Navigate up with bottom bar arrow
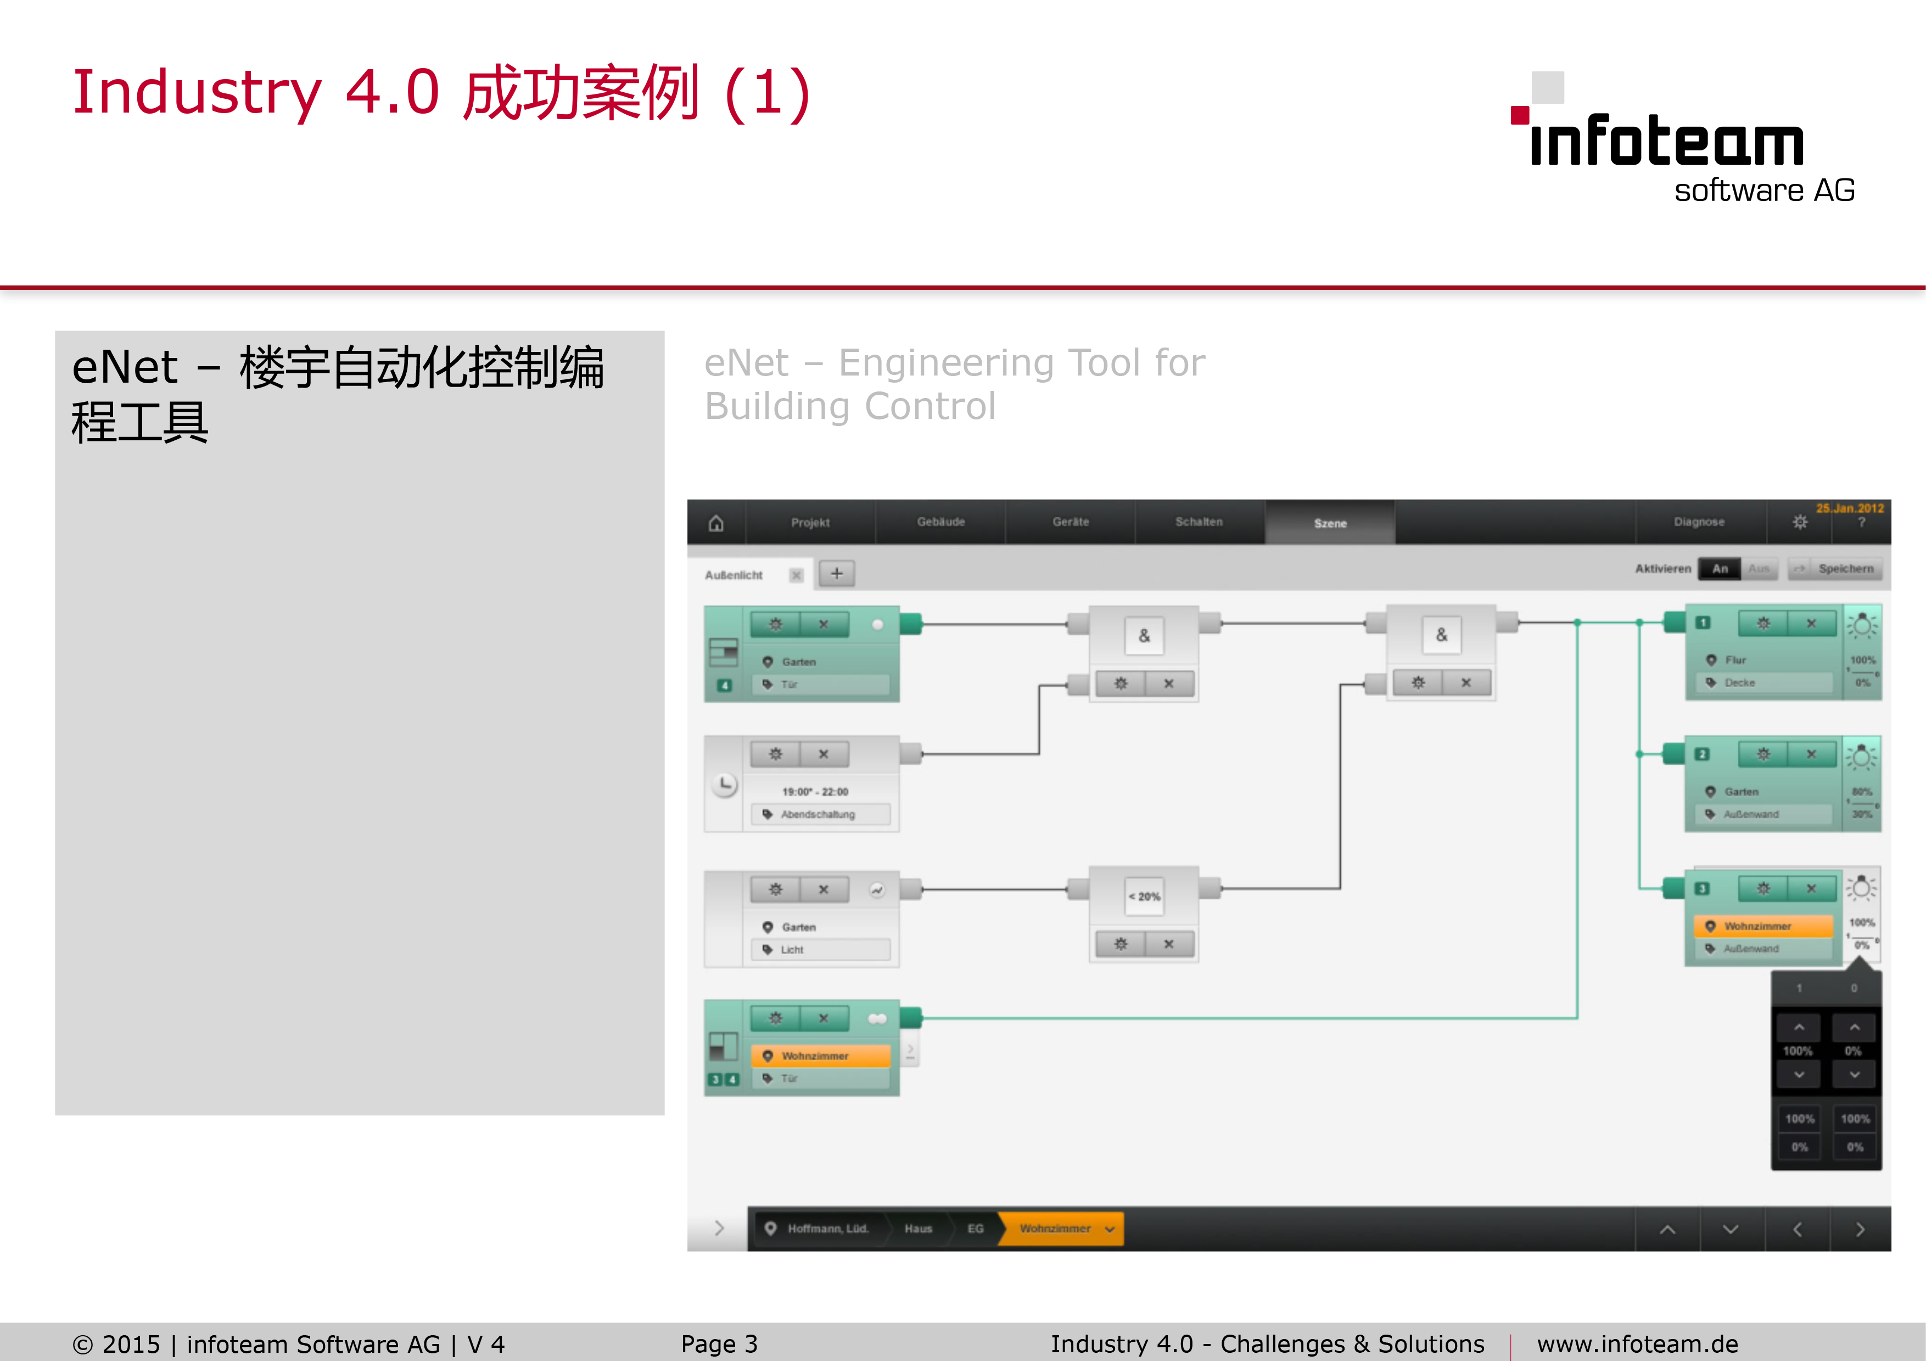1926x1361 pixels. [x=1667, y=1229]
